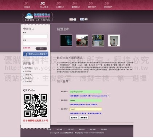Open the .01 home page tab
This screenshot has height=138, width=153.
pos(27,5)
